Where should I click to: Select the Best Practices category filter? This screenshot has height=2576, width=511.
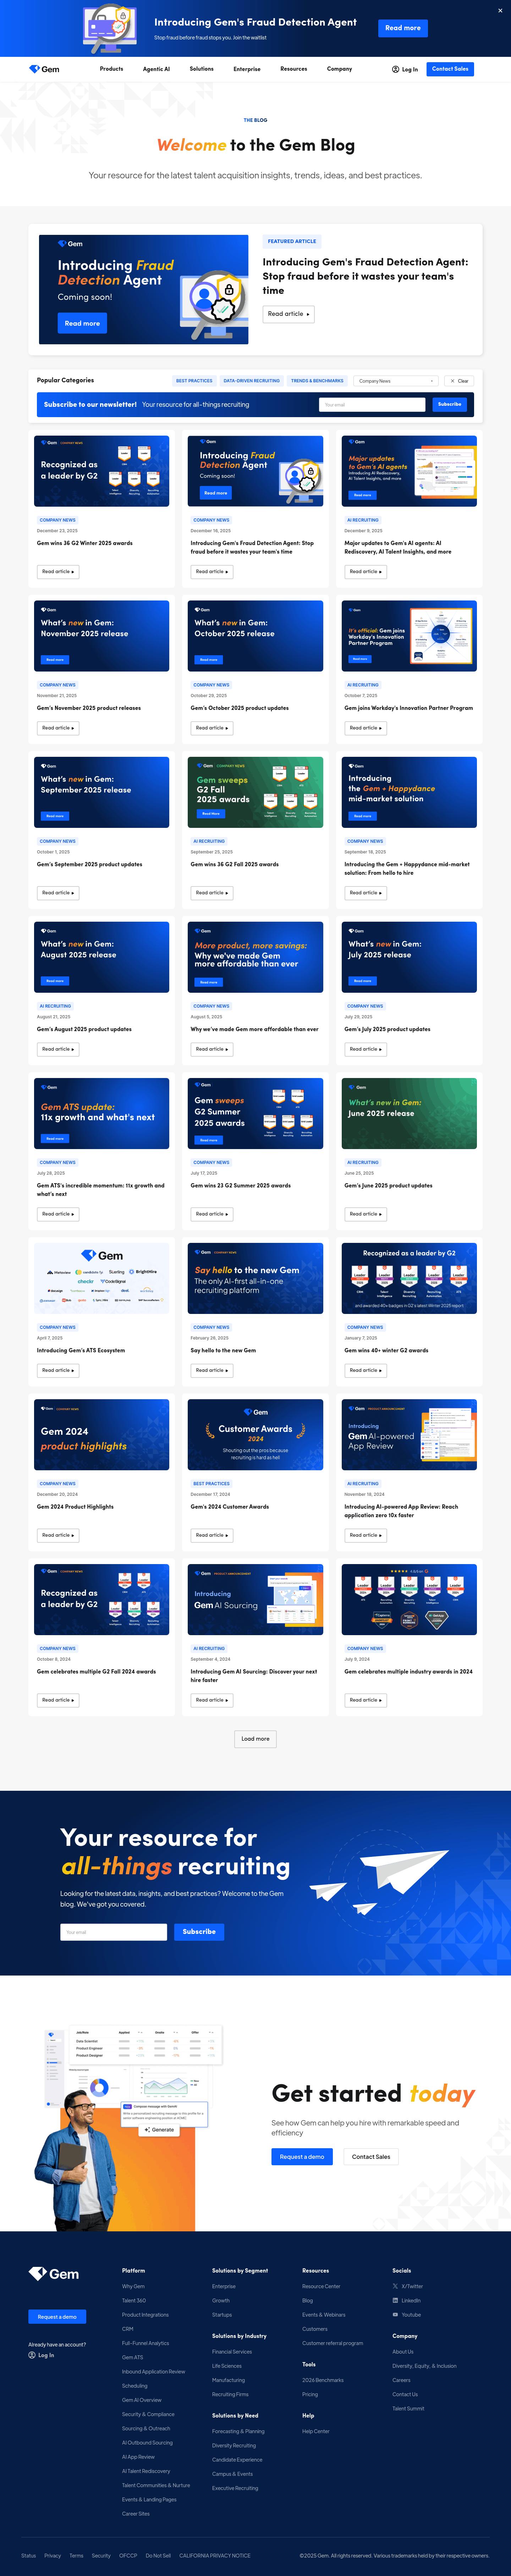click(194, 381)
